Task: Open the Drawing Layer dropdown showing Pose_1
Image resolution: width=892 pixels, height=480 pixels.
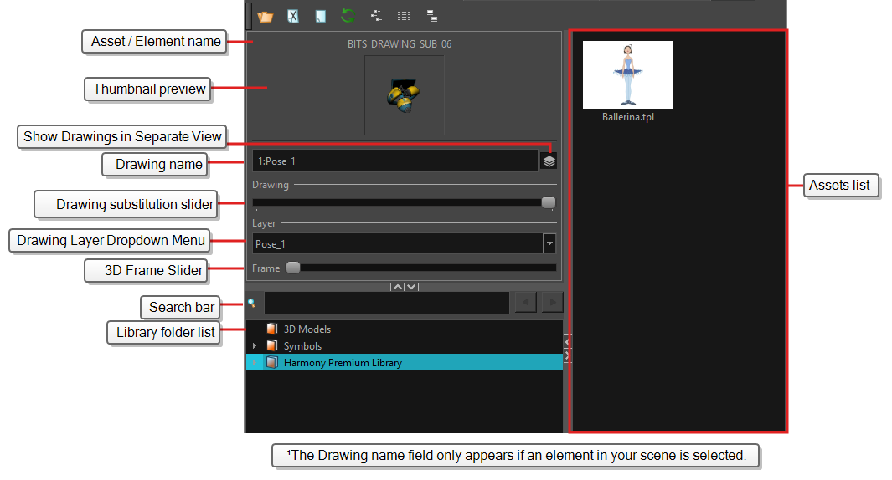Action: (549, 243)
